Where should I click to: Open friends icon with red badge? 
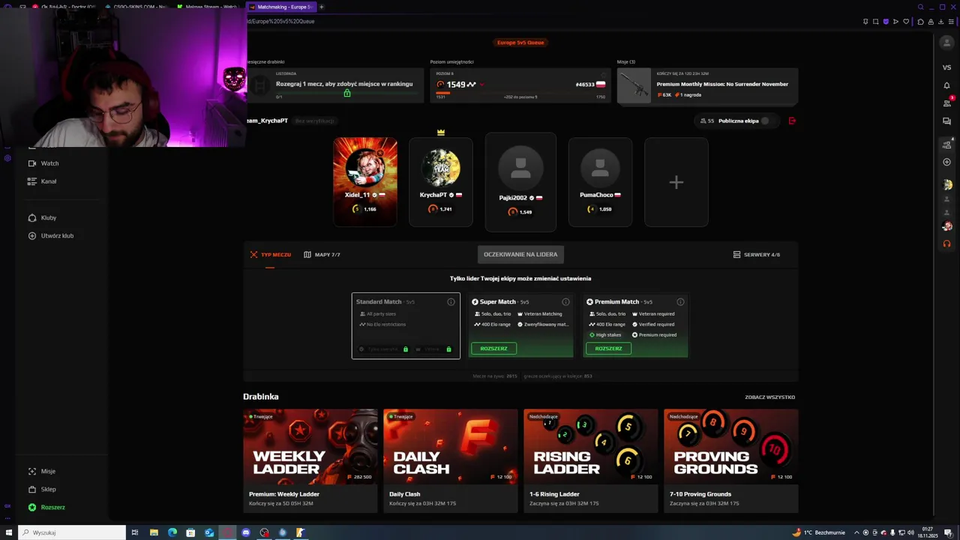(x=946, y=103)
